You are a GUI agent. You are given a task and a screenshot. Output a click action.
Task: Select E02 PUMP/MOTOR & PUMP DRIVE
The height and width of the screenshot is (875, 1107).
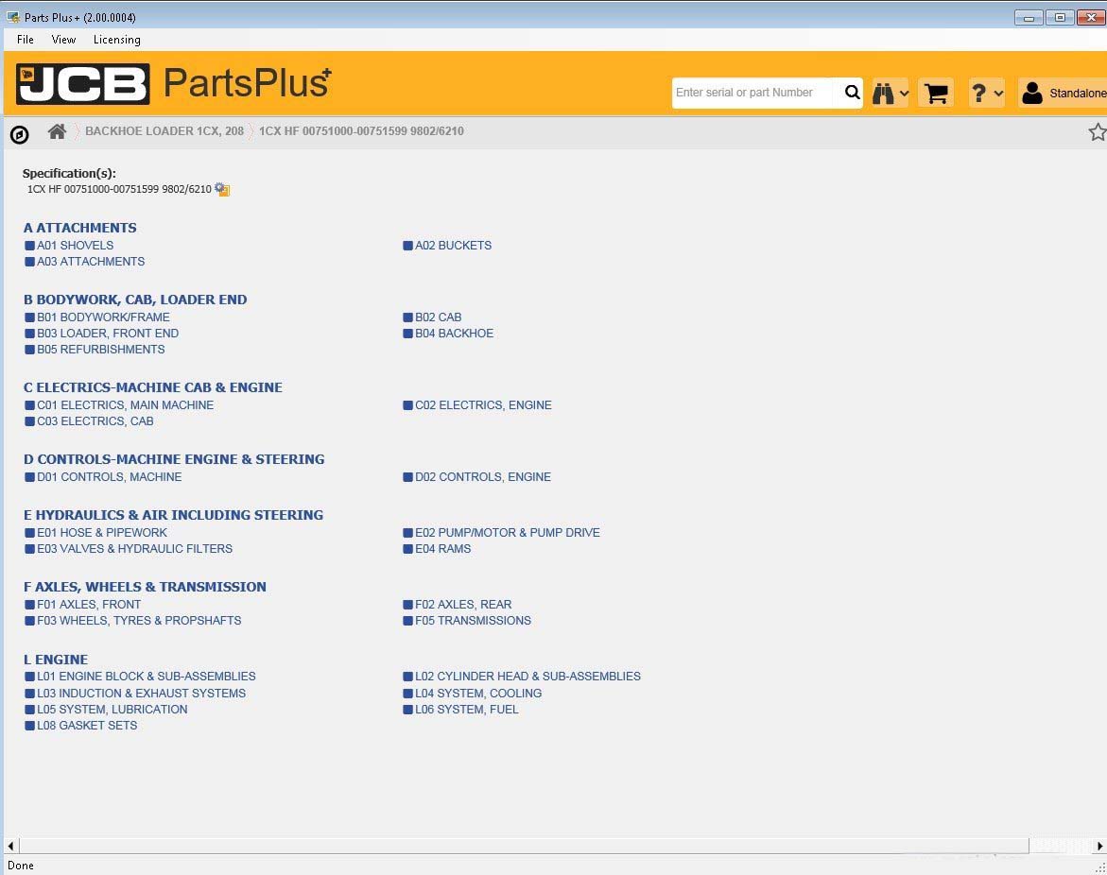[508, 534]
